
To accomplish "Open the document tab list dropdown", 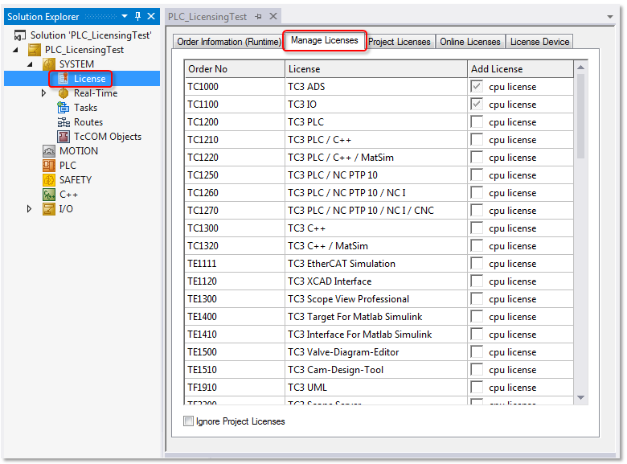I will [610, 17].
